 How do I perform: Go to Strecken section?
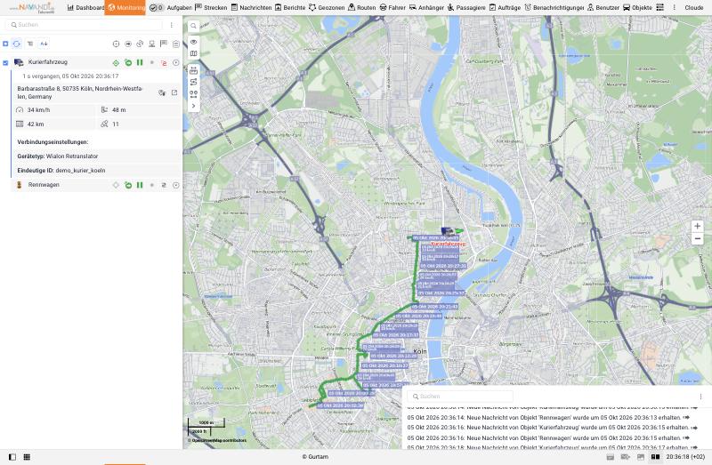tap(211, 8)
